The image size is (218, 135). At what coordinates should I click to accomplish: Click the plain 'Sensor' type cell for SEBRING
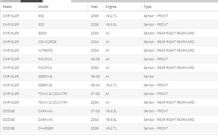149,77
